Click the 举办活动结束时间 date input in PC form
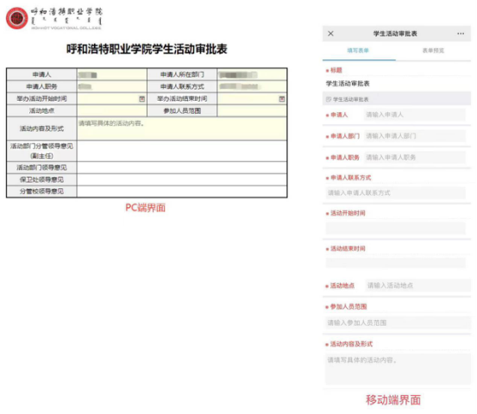Image resolution: width=477 pixels, height=414 pixels. pos(252,99)
